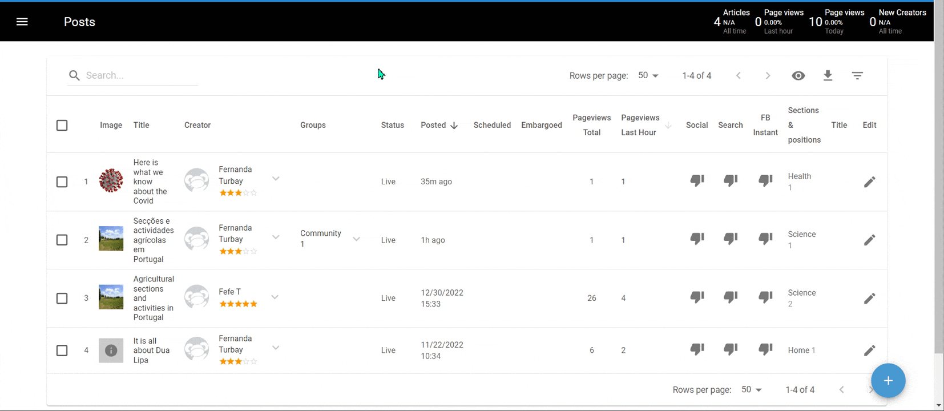The height and width of the screenshot is (411, 944).
Task: Click the download export icon
Action: point(828,75)
